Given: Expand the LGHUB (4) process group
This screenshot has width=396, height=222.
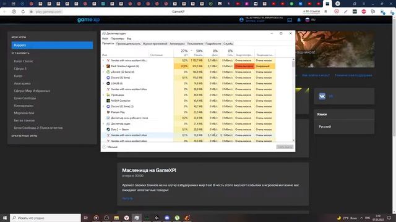Looking at the screenshot, I should [103, 83].
